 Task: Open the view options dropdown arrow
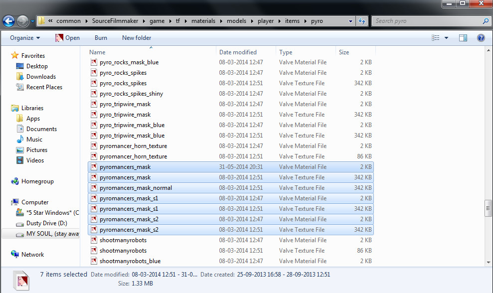pos(446,38)
